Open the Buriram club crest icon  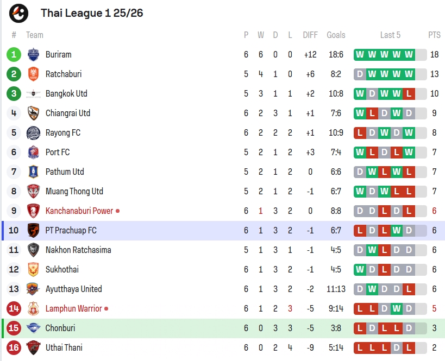pos(33,54)
